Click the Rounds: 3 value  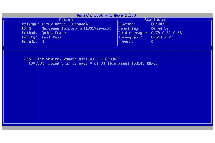pos(43,41)
